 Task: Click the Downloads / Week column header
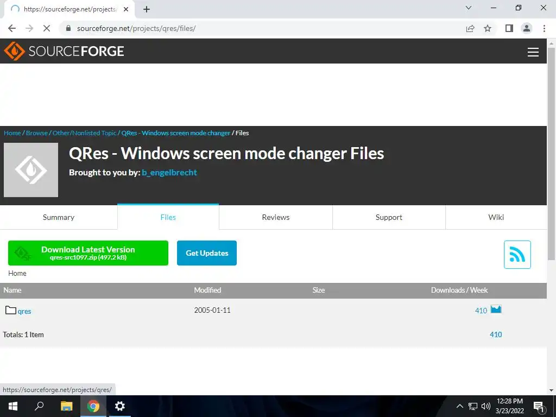459,290
